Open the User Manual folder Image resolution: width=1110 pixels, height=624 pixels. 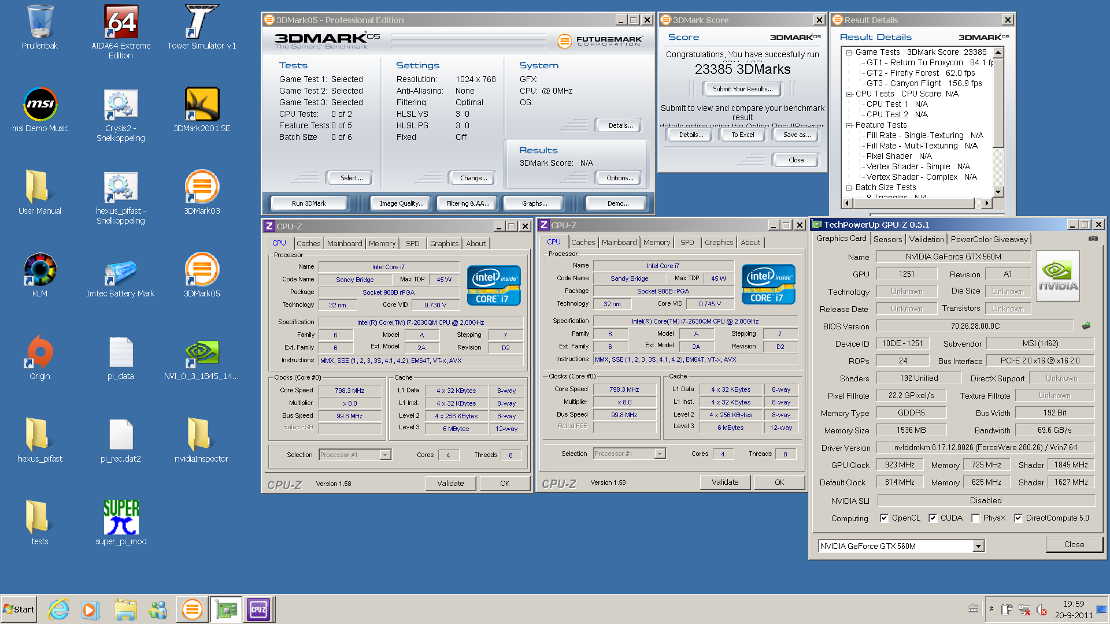(40, 192)
